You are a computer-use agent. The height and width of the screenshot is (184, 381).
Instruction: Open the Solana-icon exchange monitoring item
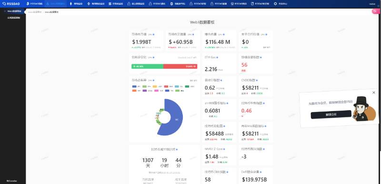[116, 4]
